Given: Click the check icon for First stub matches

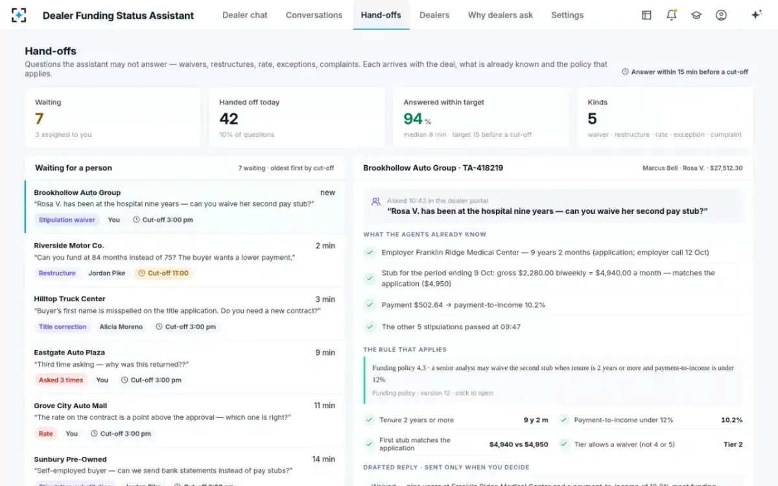Looking at the screenshot, I should [370, 445].
